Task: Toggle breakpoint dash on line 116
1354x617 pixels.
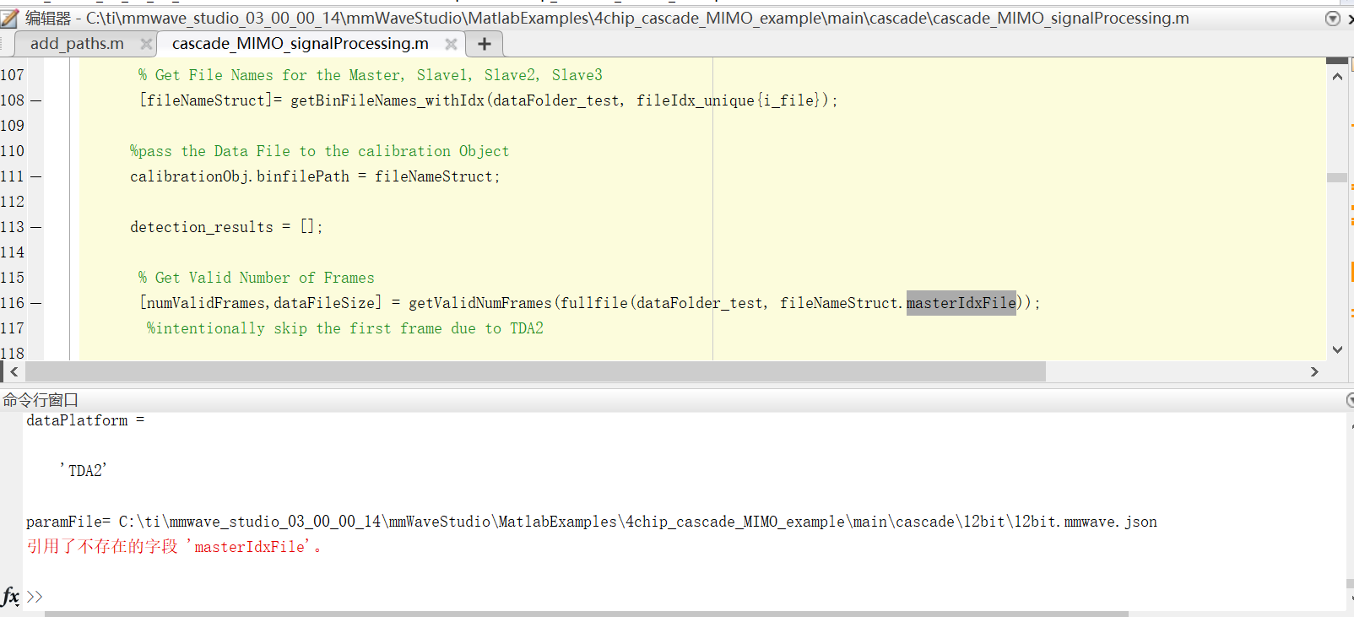Action: (35, 303)
